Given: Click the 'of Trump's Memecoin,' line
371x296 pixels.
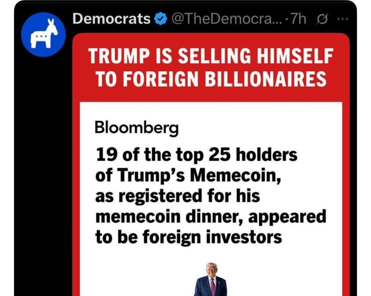Looking at the screenshot, I should pyautogui.click(x=188, y=175).
